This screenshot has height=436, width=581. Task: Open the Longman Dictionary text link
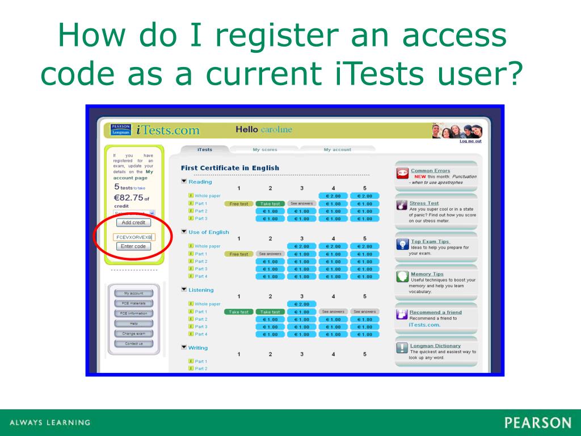point(435,346)
